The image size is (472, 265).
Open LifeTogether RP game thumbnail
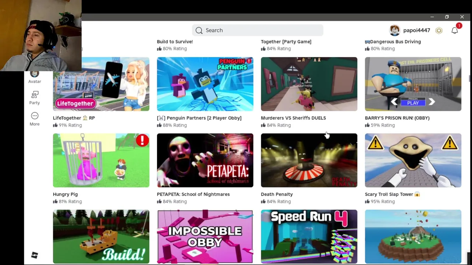pos(101,84)
